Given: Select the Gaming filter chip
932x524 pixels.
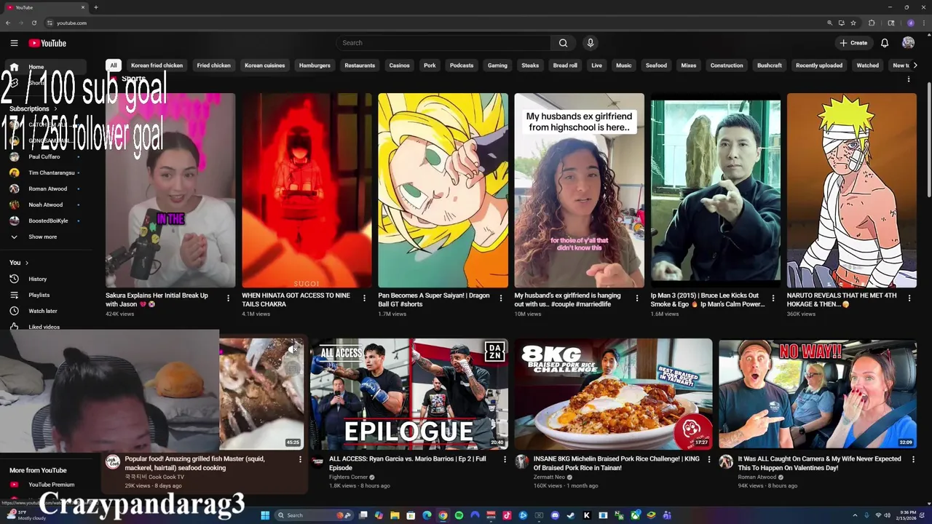Looking at the screenshot, I should coord(497,65).
